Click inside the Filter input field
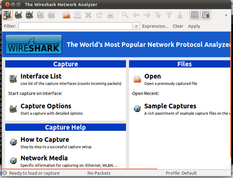233x178 pixels. 75,26
